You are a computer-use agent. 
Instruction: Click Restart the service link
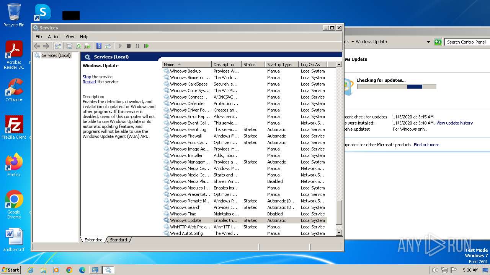pyautogui.click(x=90, y=82)
